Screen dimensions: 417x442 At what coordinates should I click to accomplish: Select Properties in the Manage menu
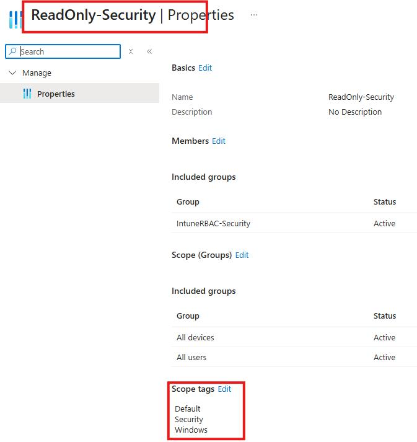tap(56, 94)
